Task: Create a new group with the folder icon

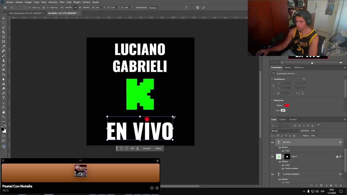Action: coord(331,186)
